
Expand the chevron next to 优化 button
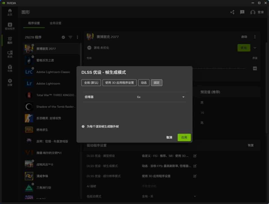(x=254, y=48)
